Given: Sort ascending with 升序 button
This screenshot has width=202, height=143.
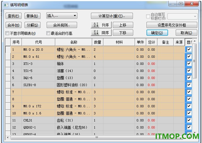Looking at the screenshot, I should [x=101, y=25].
